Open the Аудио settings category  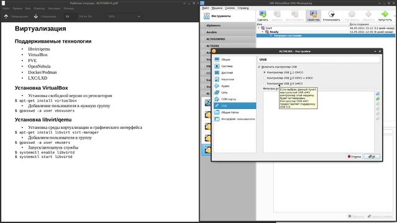coord(235,86)
